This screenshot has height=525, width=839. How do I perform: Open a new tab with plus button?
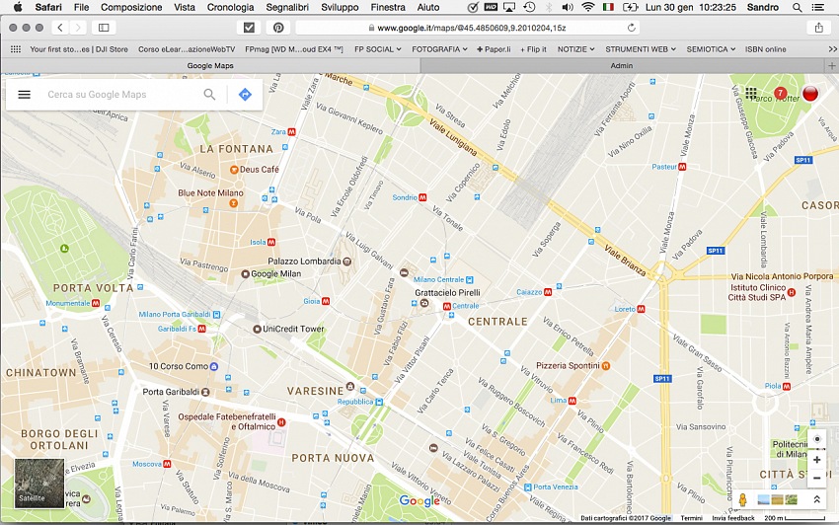831,66
